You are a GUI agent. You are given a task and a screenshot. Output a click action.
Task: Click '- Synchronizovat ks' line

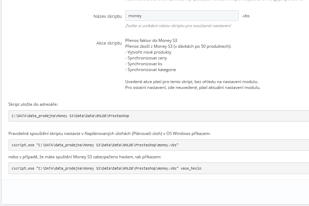click(x=144, y=64)
